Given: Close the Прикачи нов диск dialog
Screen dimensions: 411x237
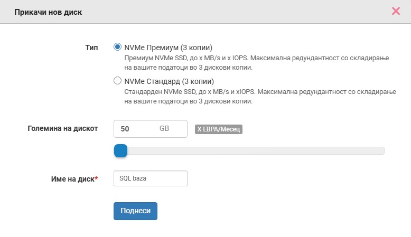Looking at the screenshot, I should [396, 11].
